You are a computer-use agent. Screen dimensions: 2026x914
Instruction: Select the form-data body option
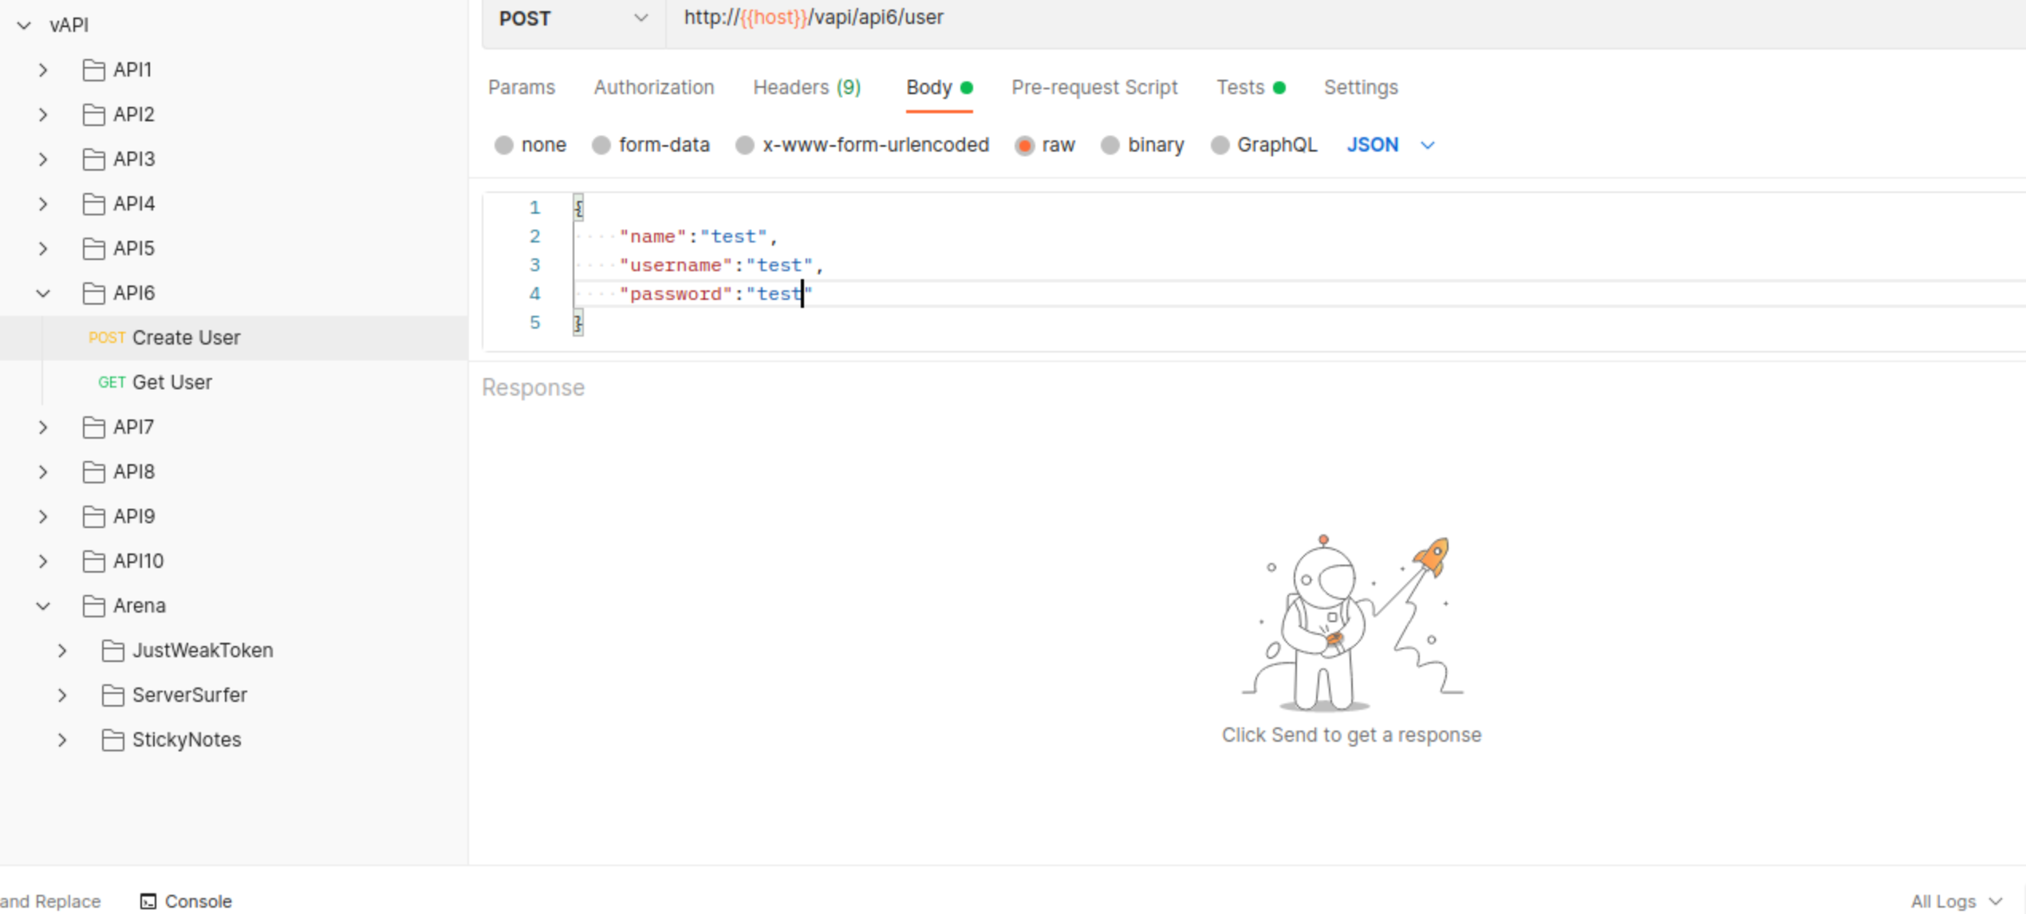601,145
